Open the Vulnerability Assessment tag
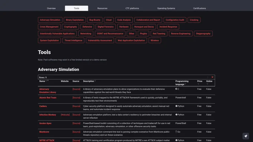 point(100,40)
